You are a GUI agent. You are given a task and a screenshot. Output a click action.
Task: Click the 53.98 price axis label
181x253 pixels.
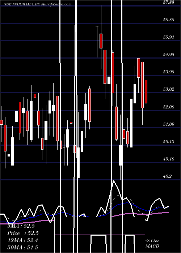pyautogui.click(x=169, y=72)
